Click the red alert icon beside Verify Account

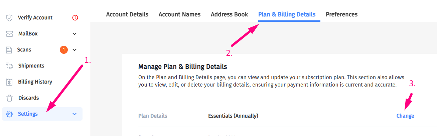(x=75, y=18)
